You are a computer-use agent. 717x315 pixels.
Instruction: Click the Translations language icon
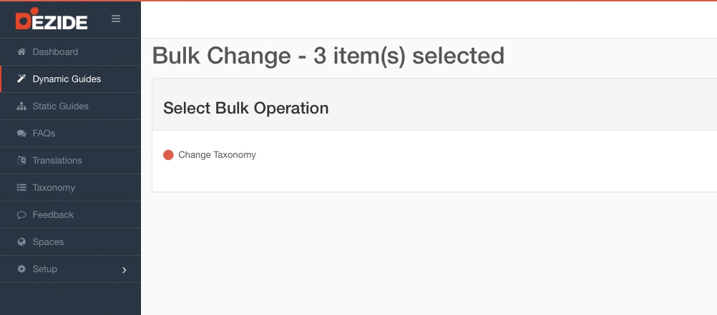pyautogui.click(x=21, y=160)
